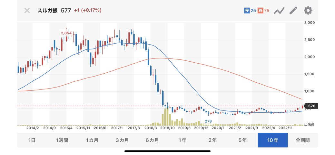This screenshot has width=335, height=155.
Task: Click the 2014/2 date axis label
Action: [x=33, y=128]
